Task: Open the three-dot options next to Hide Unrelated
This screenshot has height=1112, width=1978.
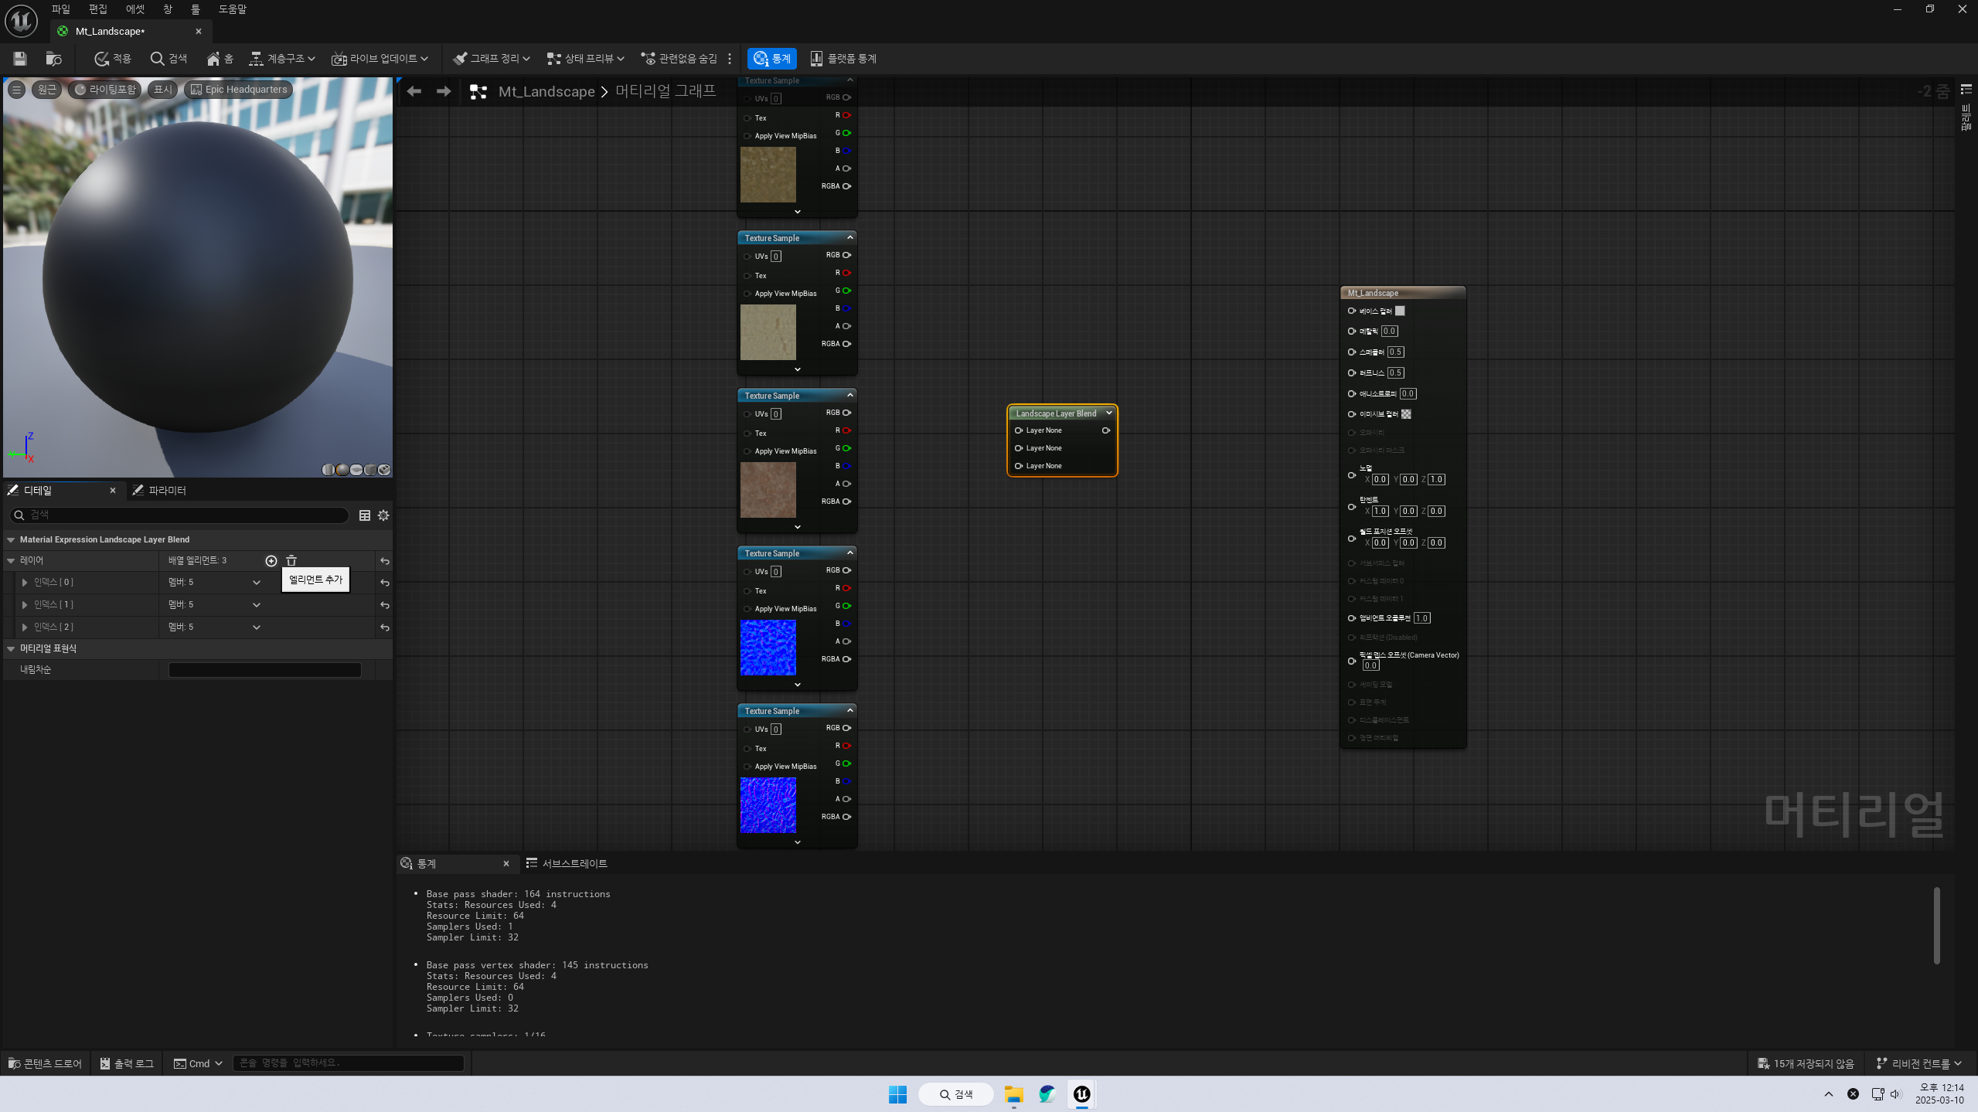Action: coord(730,59)
